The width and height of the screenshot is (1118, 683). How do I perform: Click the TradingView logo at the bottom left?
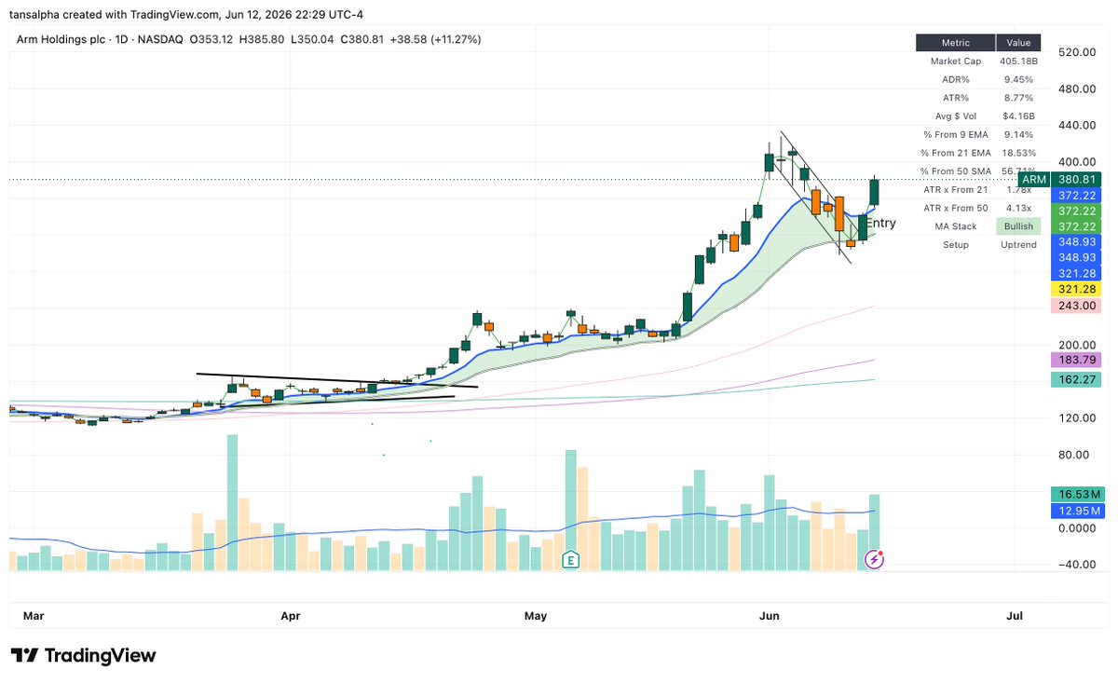click(83, 655)
